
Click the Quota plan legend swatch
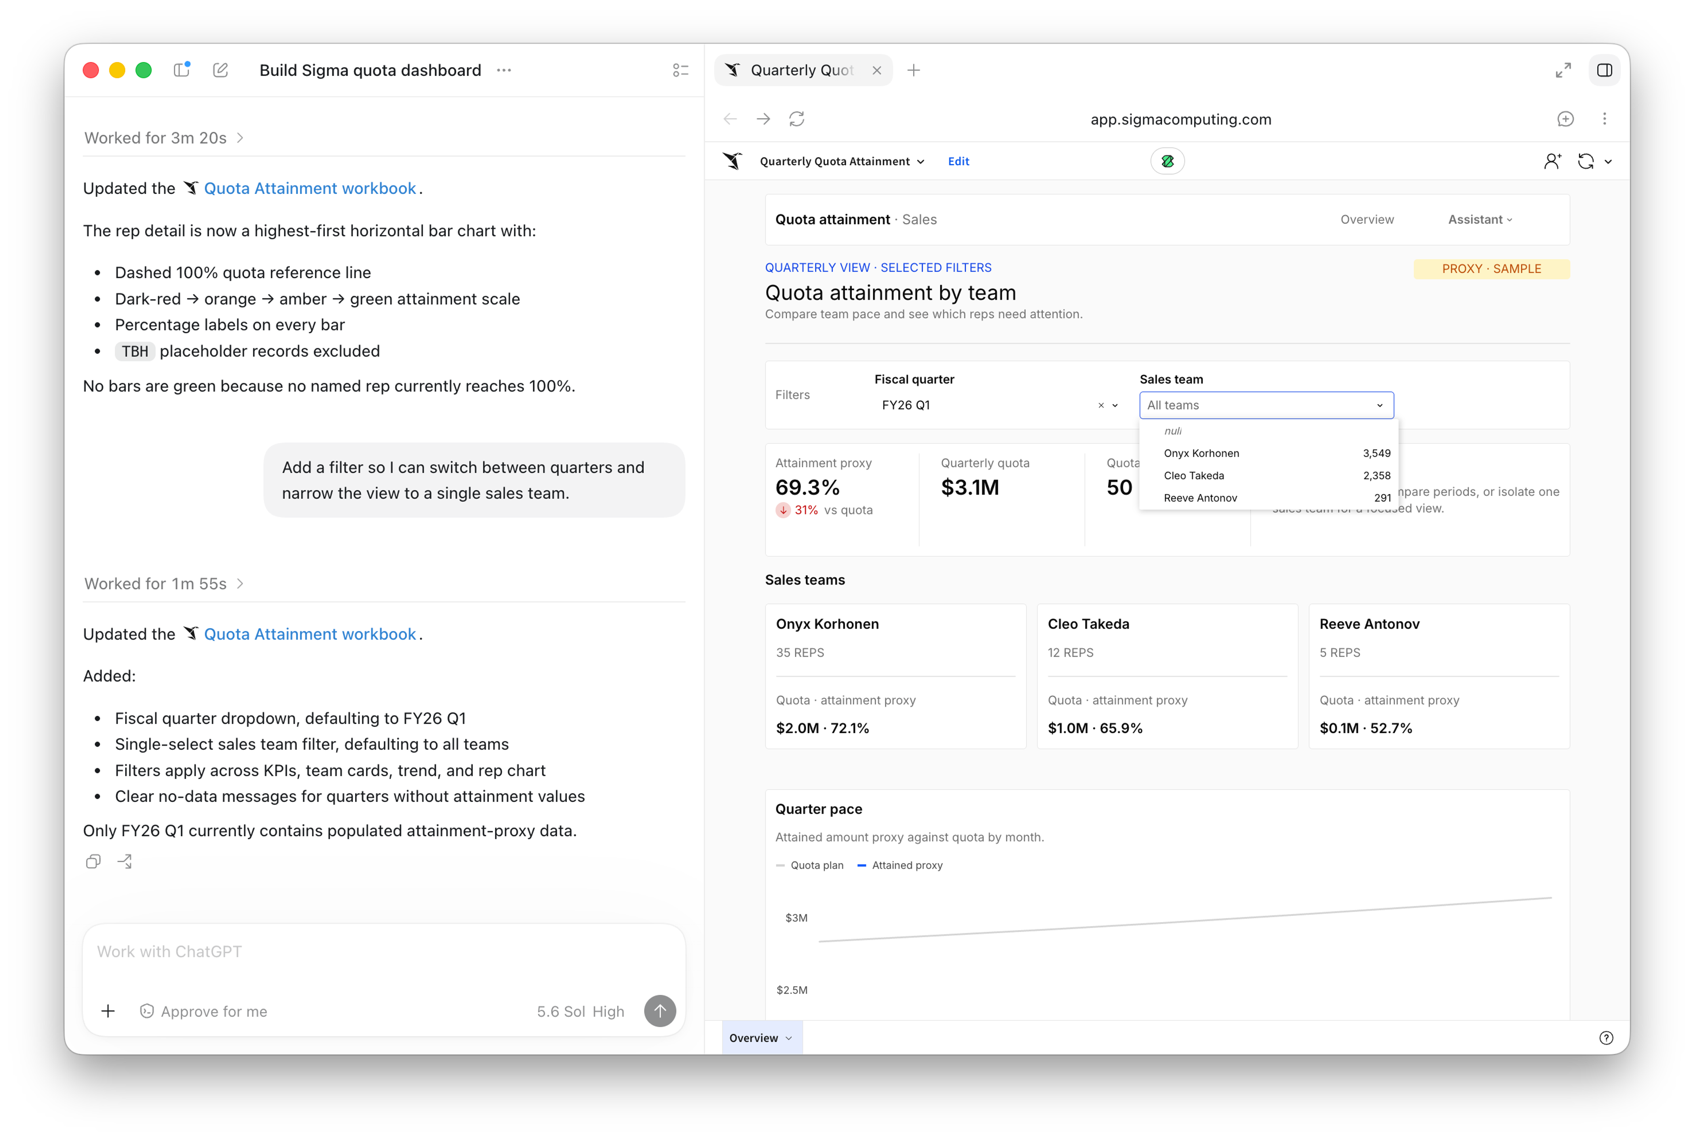tap(781, 865)
